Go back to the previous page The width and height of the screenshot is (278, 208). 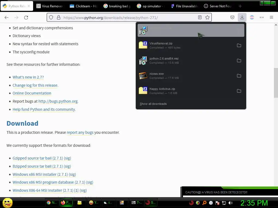7,18
